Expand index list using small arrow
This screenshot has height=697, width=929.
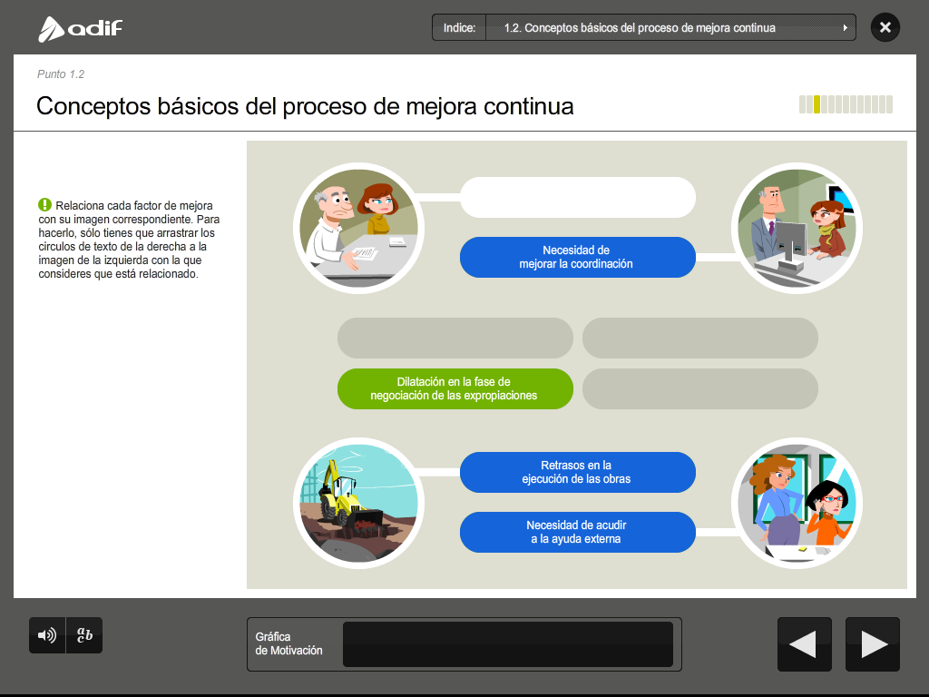tap(846, 27)
